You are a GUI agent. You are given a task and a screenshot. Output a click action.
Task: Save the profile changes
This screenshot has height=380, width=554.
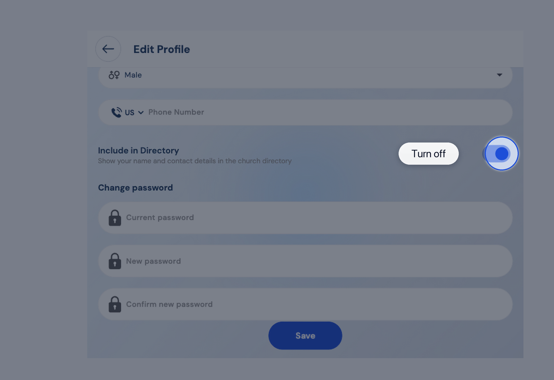[x=305, y=336]
